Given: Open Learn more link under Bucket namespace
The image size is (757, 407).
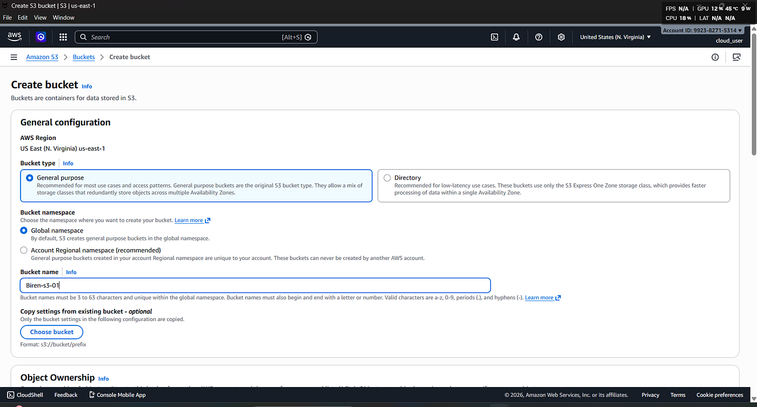Looking at the screenshot, I should point(192,221).
